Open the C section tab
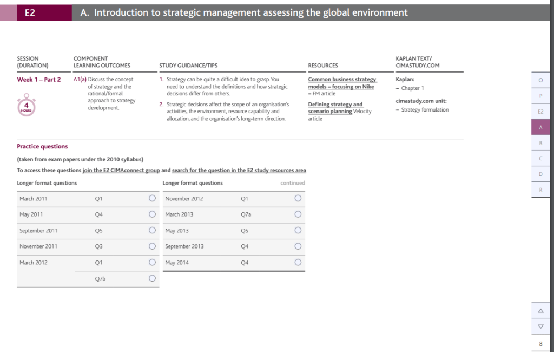Viewport: 554px width, 352px height. (540, 158)
